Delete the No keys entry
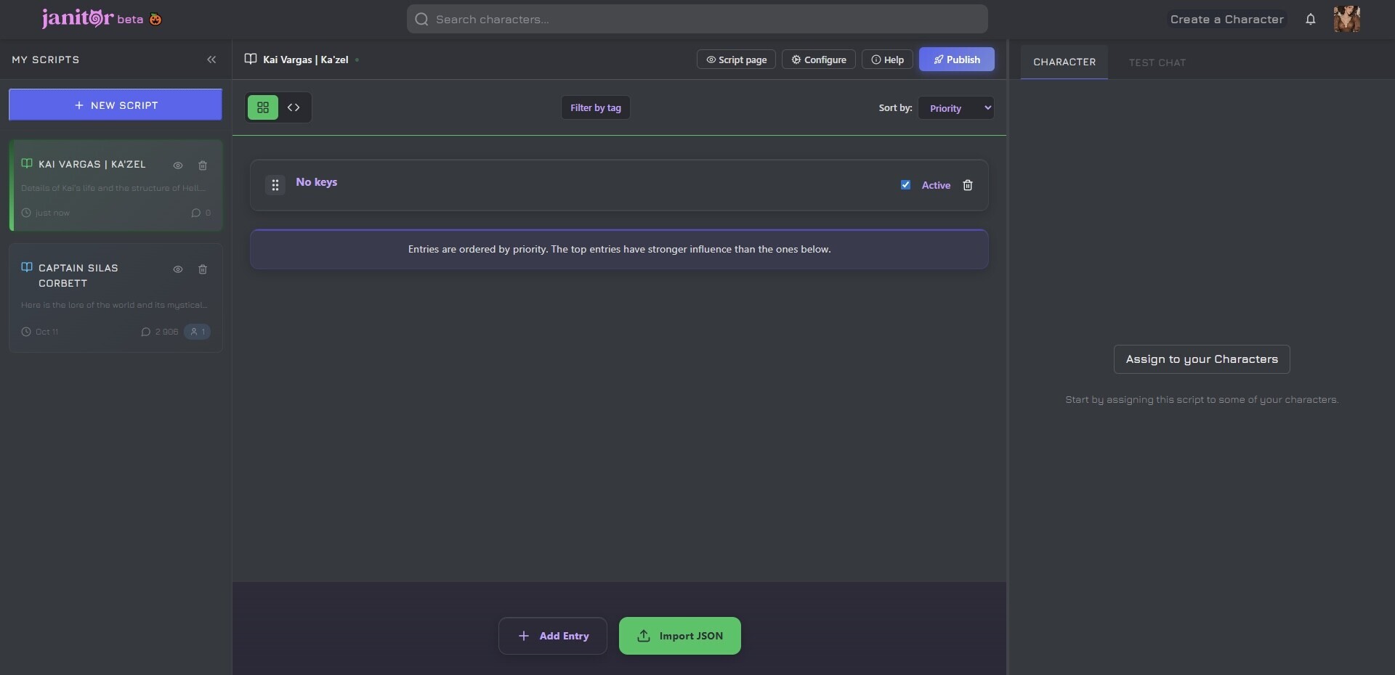The image size is (1395, 675). click(x=968, y=185)
